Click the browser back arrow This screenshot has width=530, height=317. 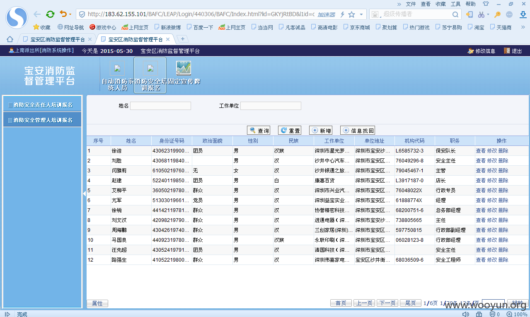point(37,14)
